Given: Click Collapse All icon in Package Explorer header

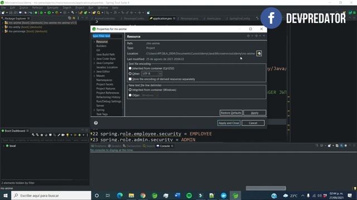Looking at the screenshot, I should click(70, 18).
